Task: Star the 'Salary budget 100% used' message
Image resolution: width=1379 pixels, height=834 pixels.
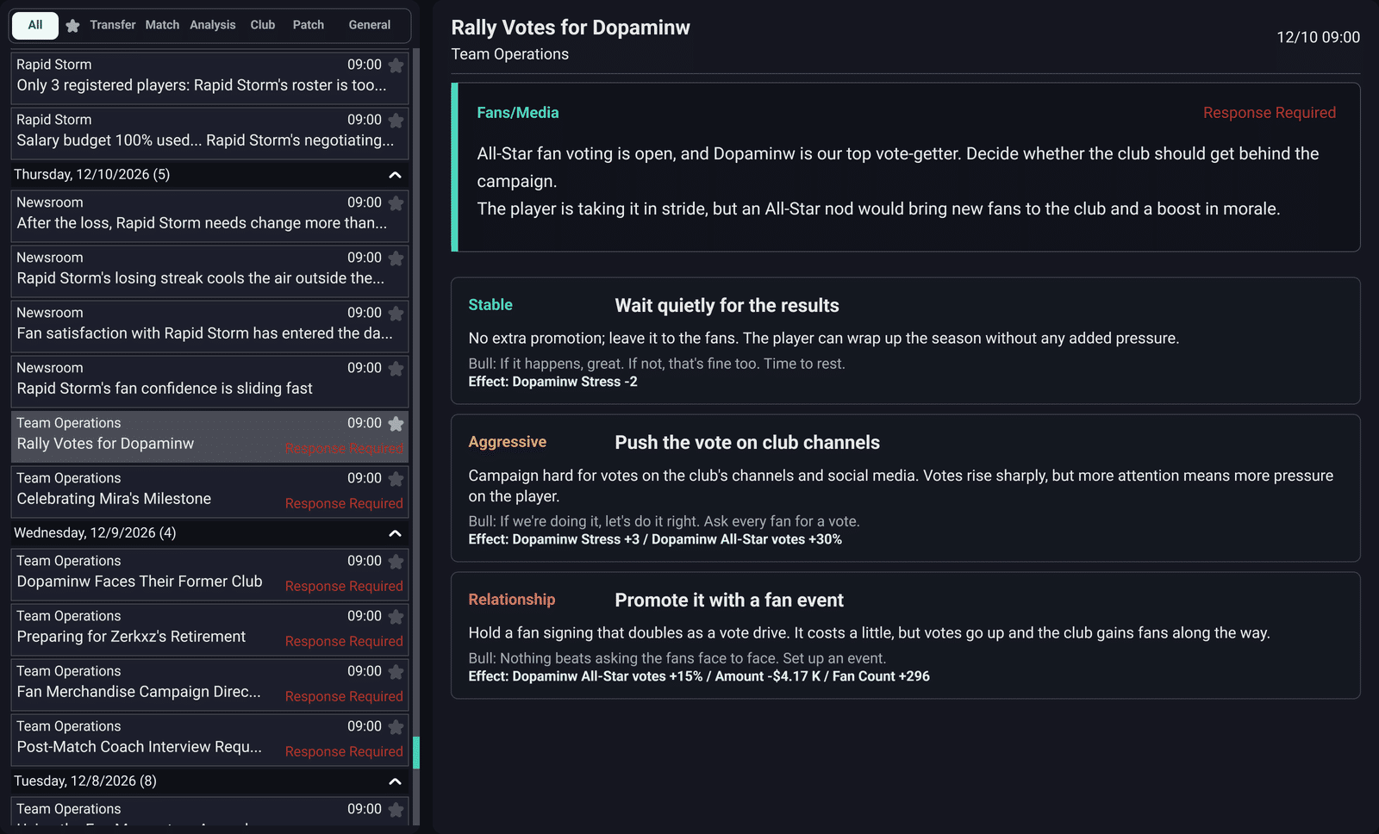Action: coord(396,121)
